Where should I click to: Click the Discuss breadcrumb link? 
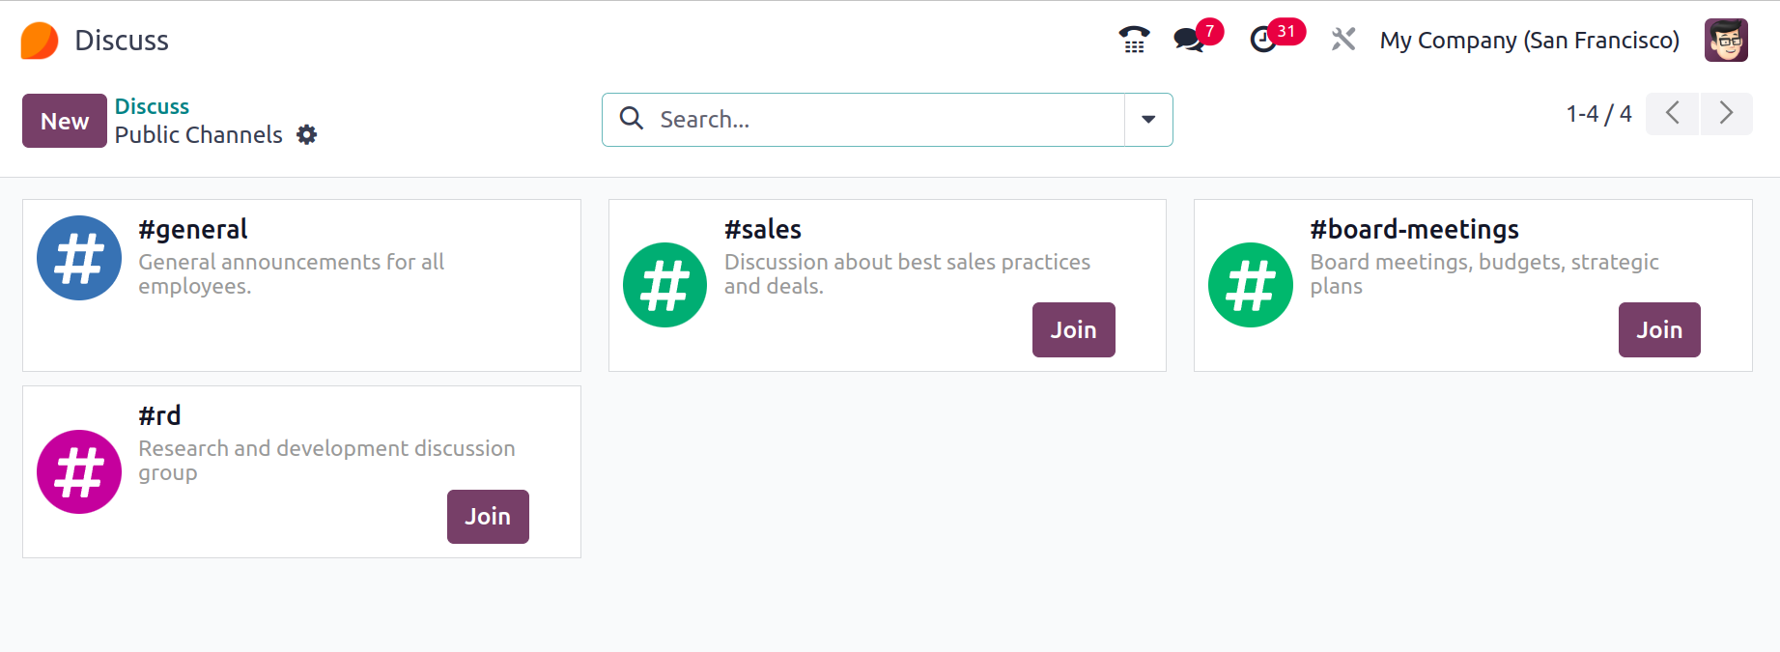pos(152,106)
